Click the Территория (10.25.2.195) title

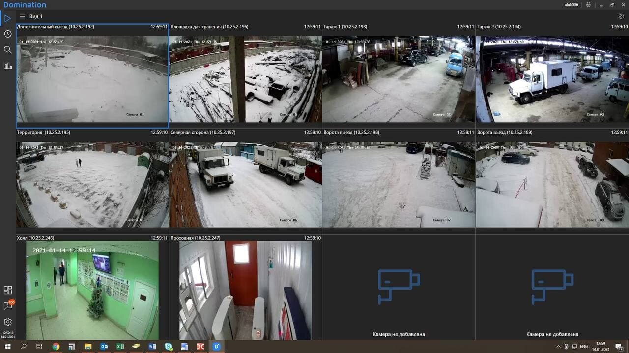44,133
